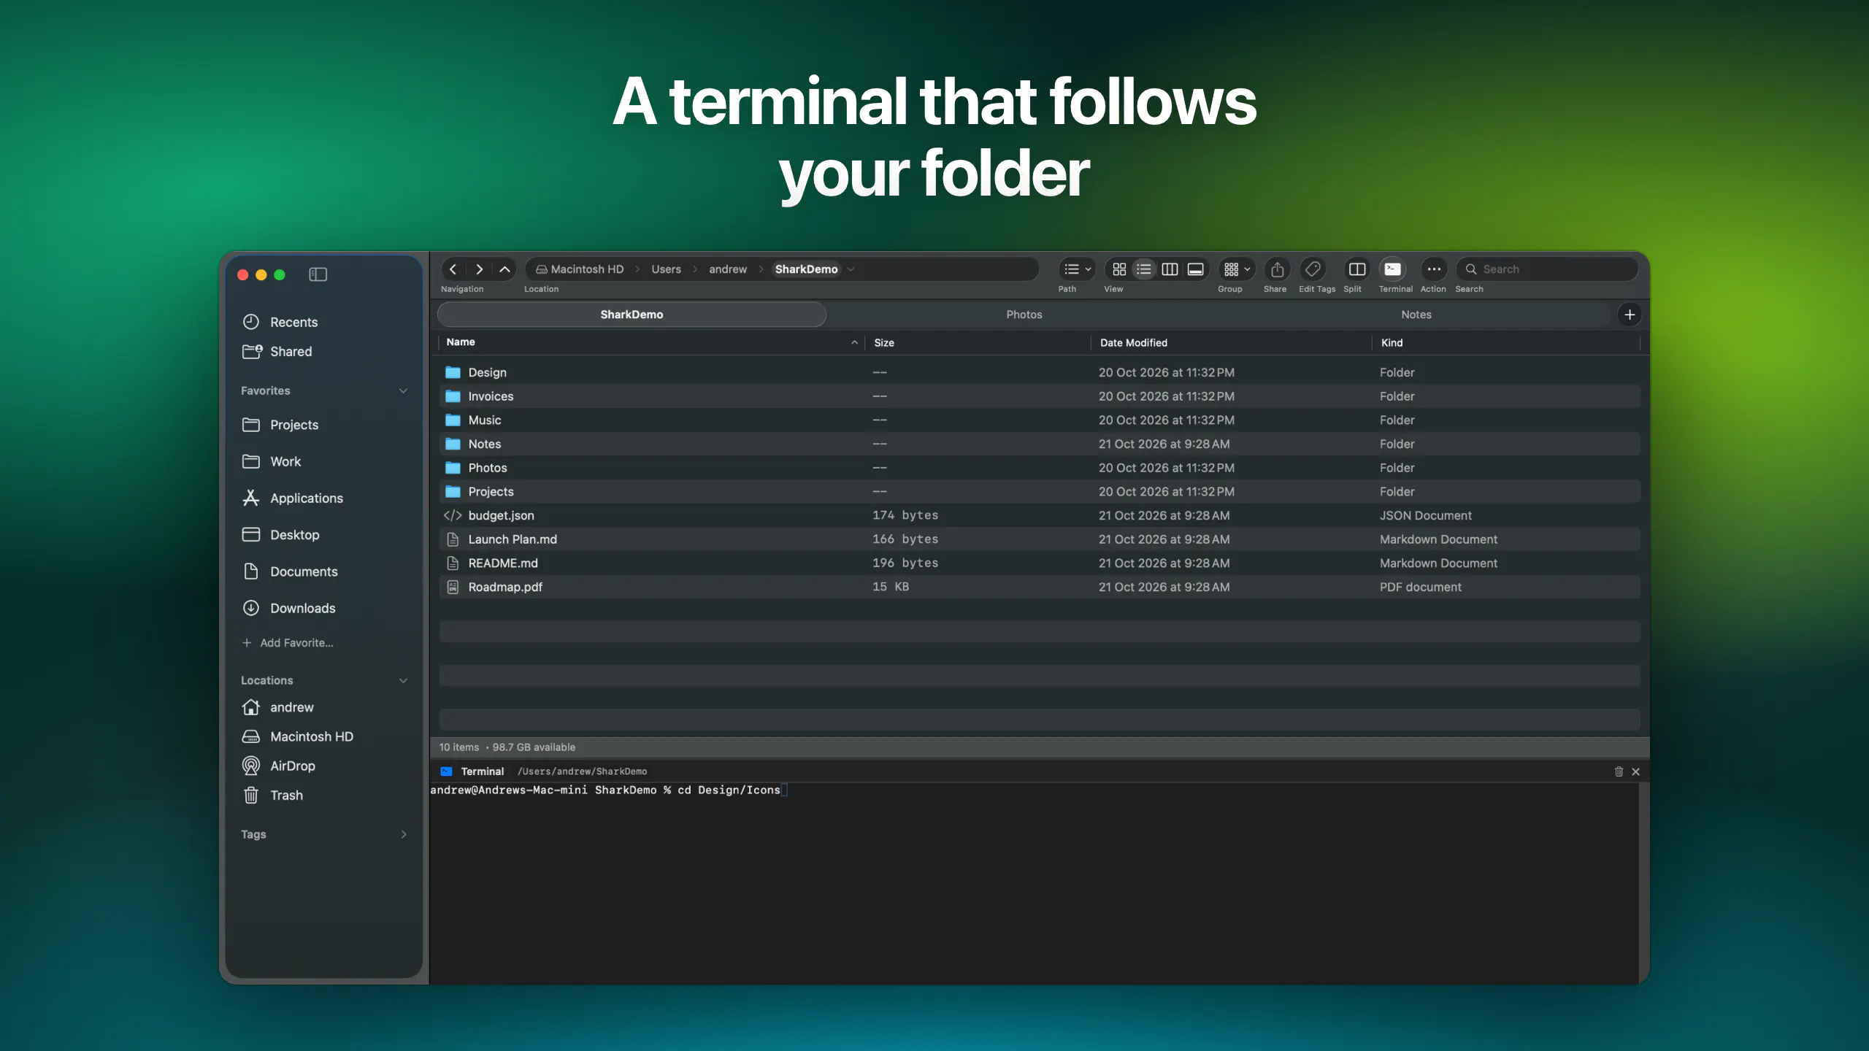Select the Design folder row
Screen dimensions: 1869x1051
[1040, 372]
